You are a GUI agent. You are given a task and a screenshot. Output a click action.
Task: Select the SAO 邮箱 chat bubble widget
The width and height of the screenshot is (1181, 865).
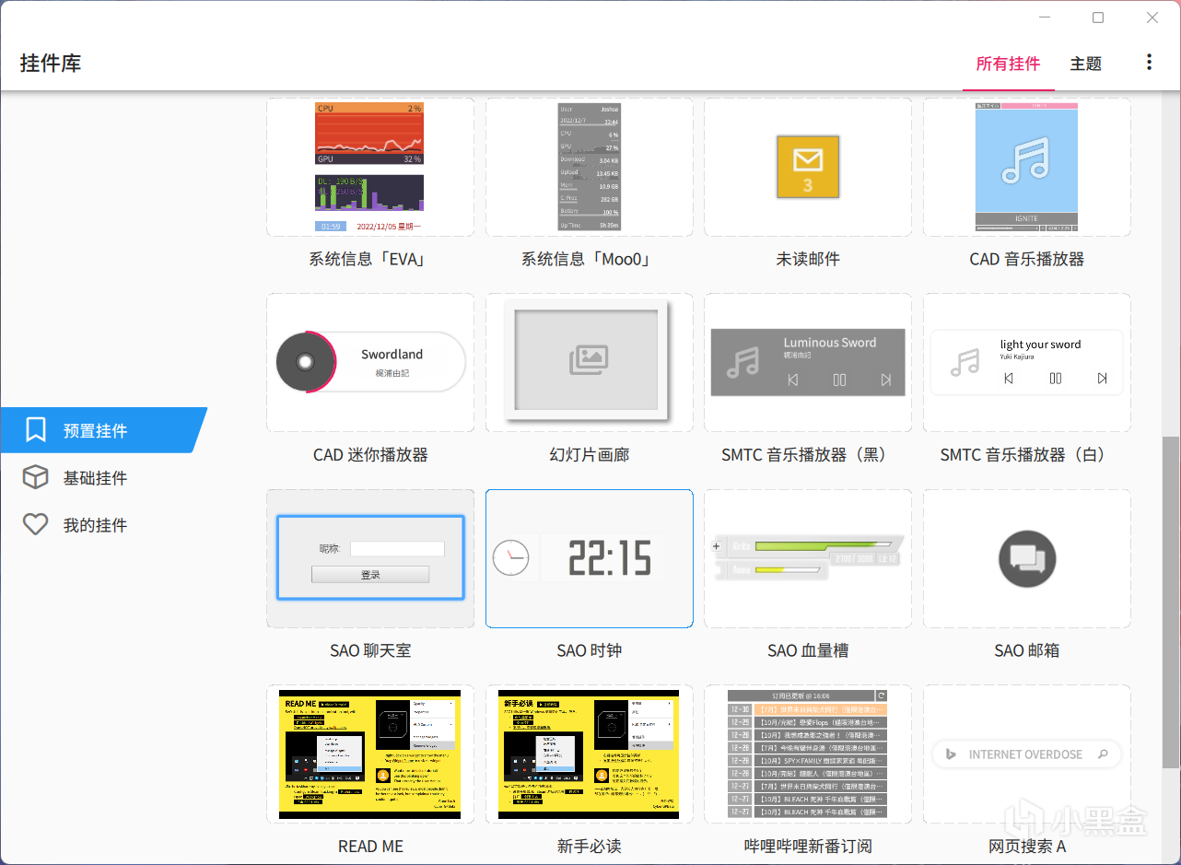tap(1026, 558)
